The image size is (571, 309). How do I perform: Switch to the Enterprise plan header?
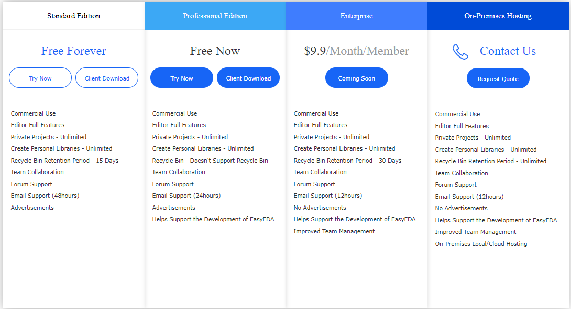pos(356,16)
